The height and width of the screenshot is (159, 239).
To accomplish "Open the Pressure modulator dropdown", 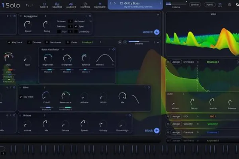I will point(191,132).
